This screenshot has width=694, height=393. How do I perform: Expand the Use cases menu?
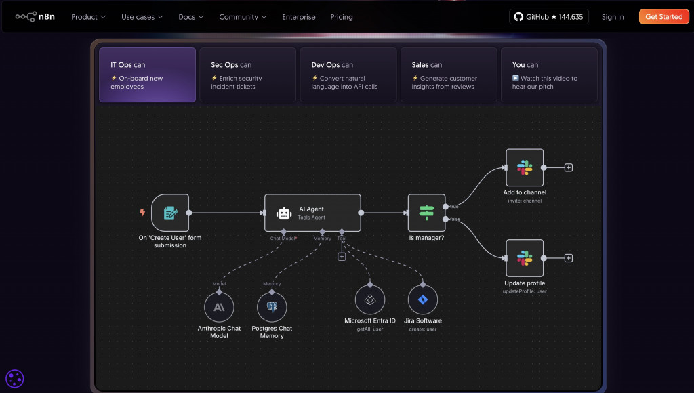point(142,17)
